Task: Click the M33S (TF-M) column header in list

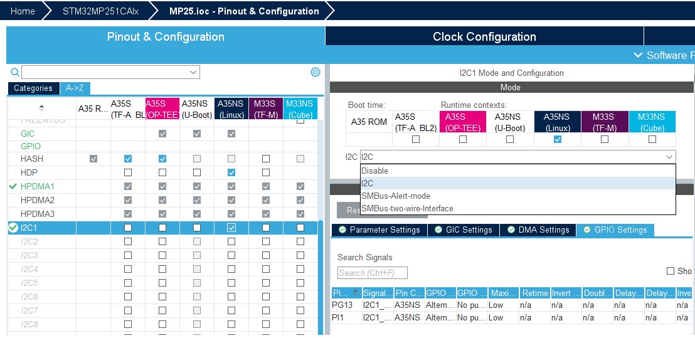Action: 265,109
